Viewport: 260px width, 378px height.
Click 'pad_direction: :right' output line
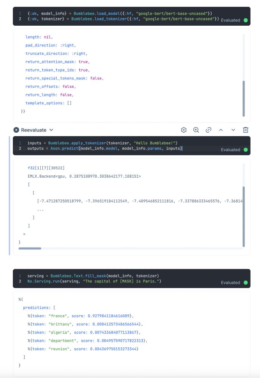click(x=51, y=45)
